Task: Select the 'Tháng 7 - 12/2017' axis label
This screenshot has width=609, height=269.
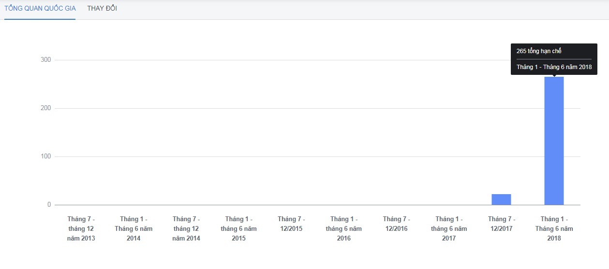Action: 502,224
